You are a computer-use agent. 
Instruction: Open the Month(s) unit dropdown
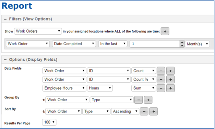coord(197,44)
